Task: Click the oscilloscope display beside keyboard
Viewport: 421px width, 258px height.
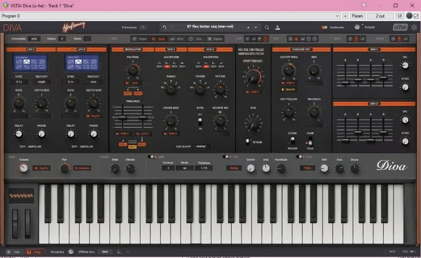Action: tap(21, 196)
